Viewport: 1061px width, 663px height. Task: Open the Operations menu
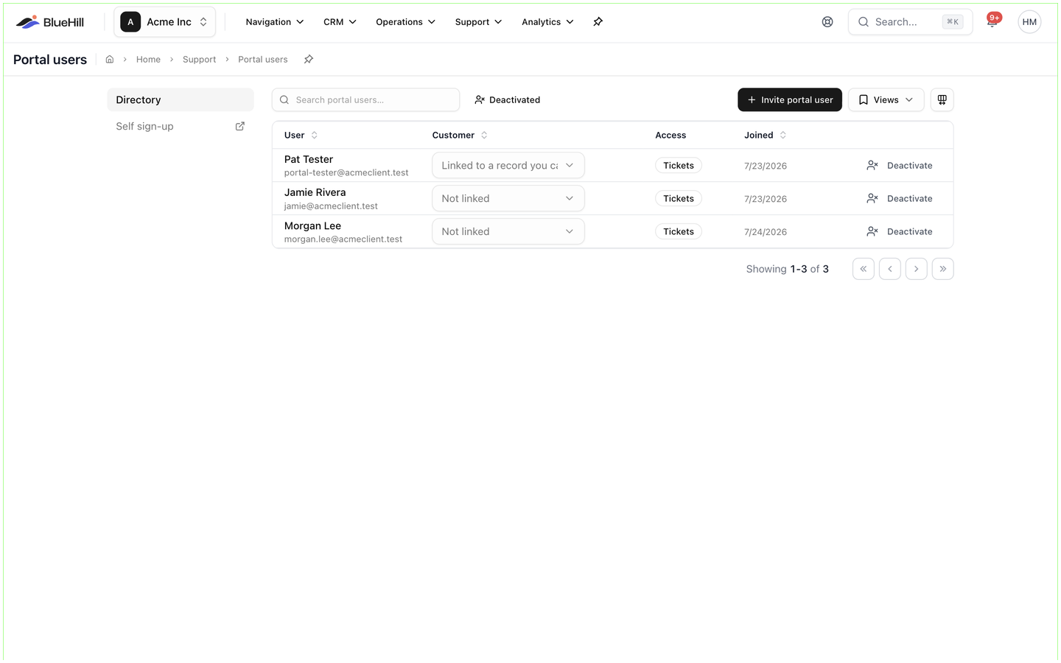point(405,22)
